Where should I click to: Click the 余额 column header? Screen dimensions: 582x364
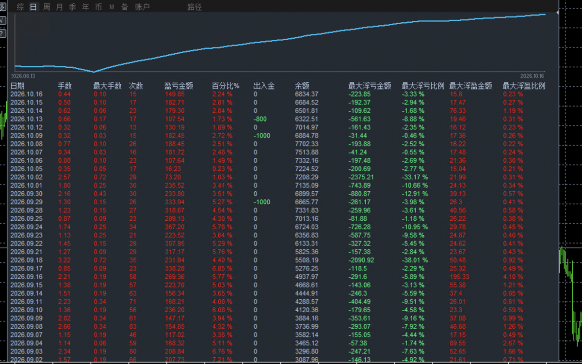coord(302,86)
